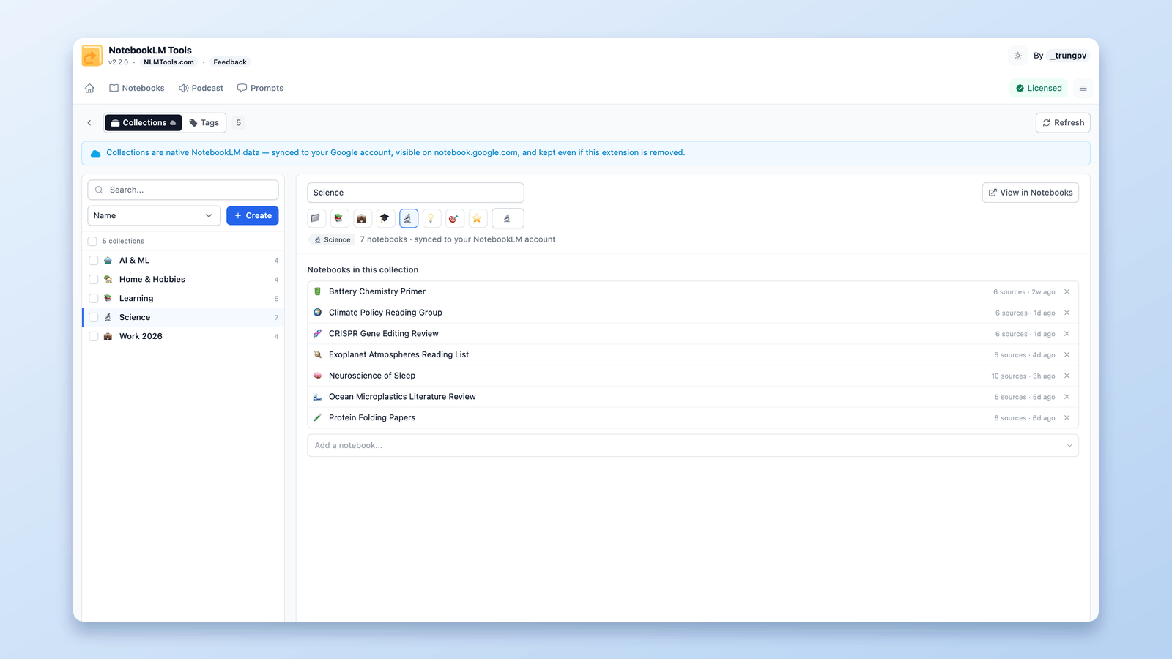
Task: Open the CRISPR Gene Editing Review notebook
Action: click(x=383, y=334)
